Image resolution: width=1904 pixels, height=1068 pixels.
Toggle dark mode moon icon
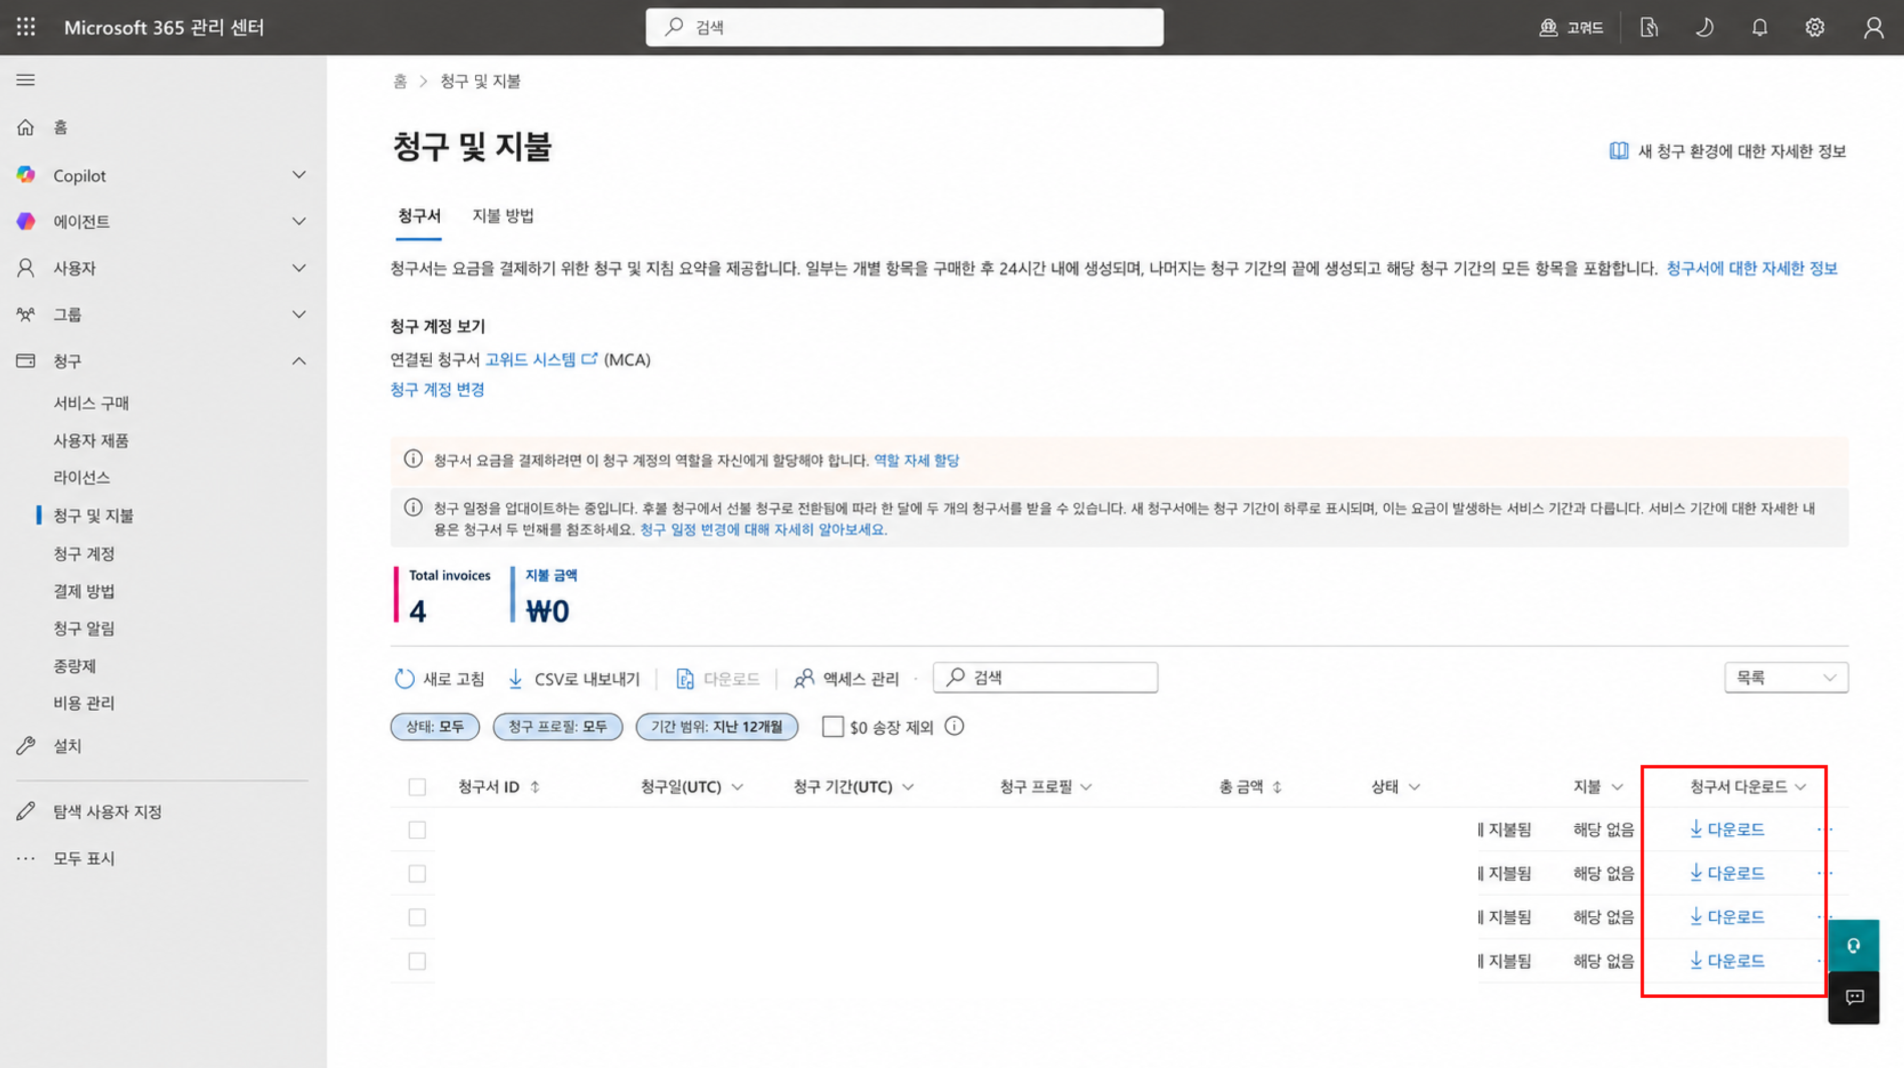[x=1704, y=27]
